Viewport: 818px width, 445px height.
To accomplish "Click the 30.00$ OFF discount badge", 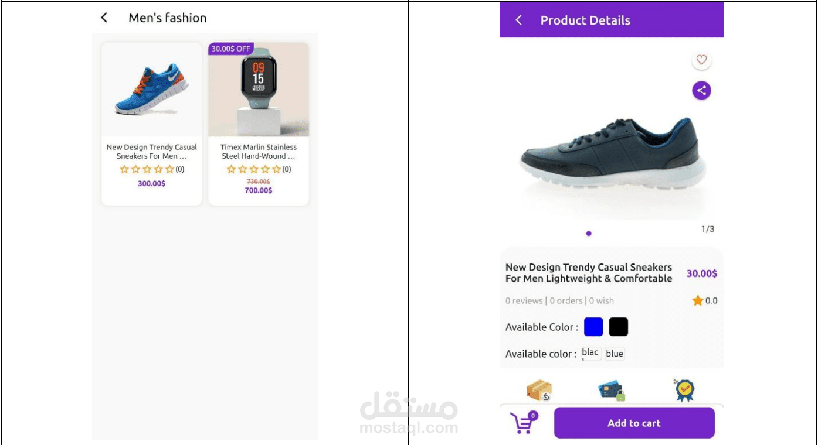I will click(x=231, y=49).
